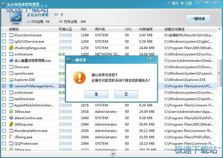Check the spoolsv.exe checkbox
This screenshot has width=223, height=158.
click(x=4, y=73)
